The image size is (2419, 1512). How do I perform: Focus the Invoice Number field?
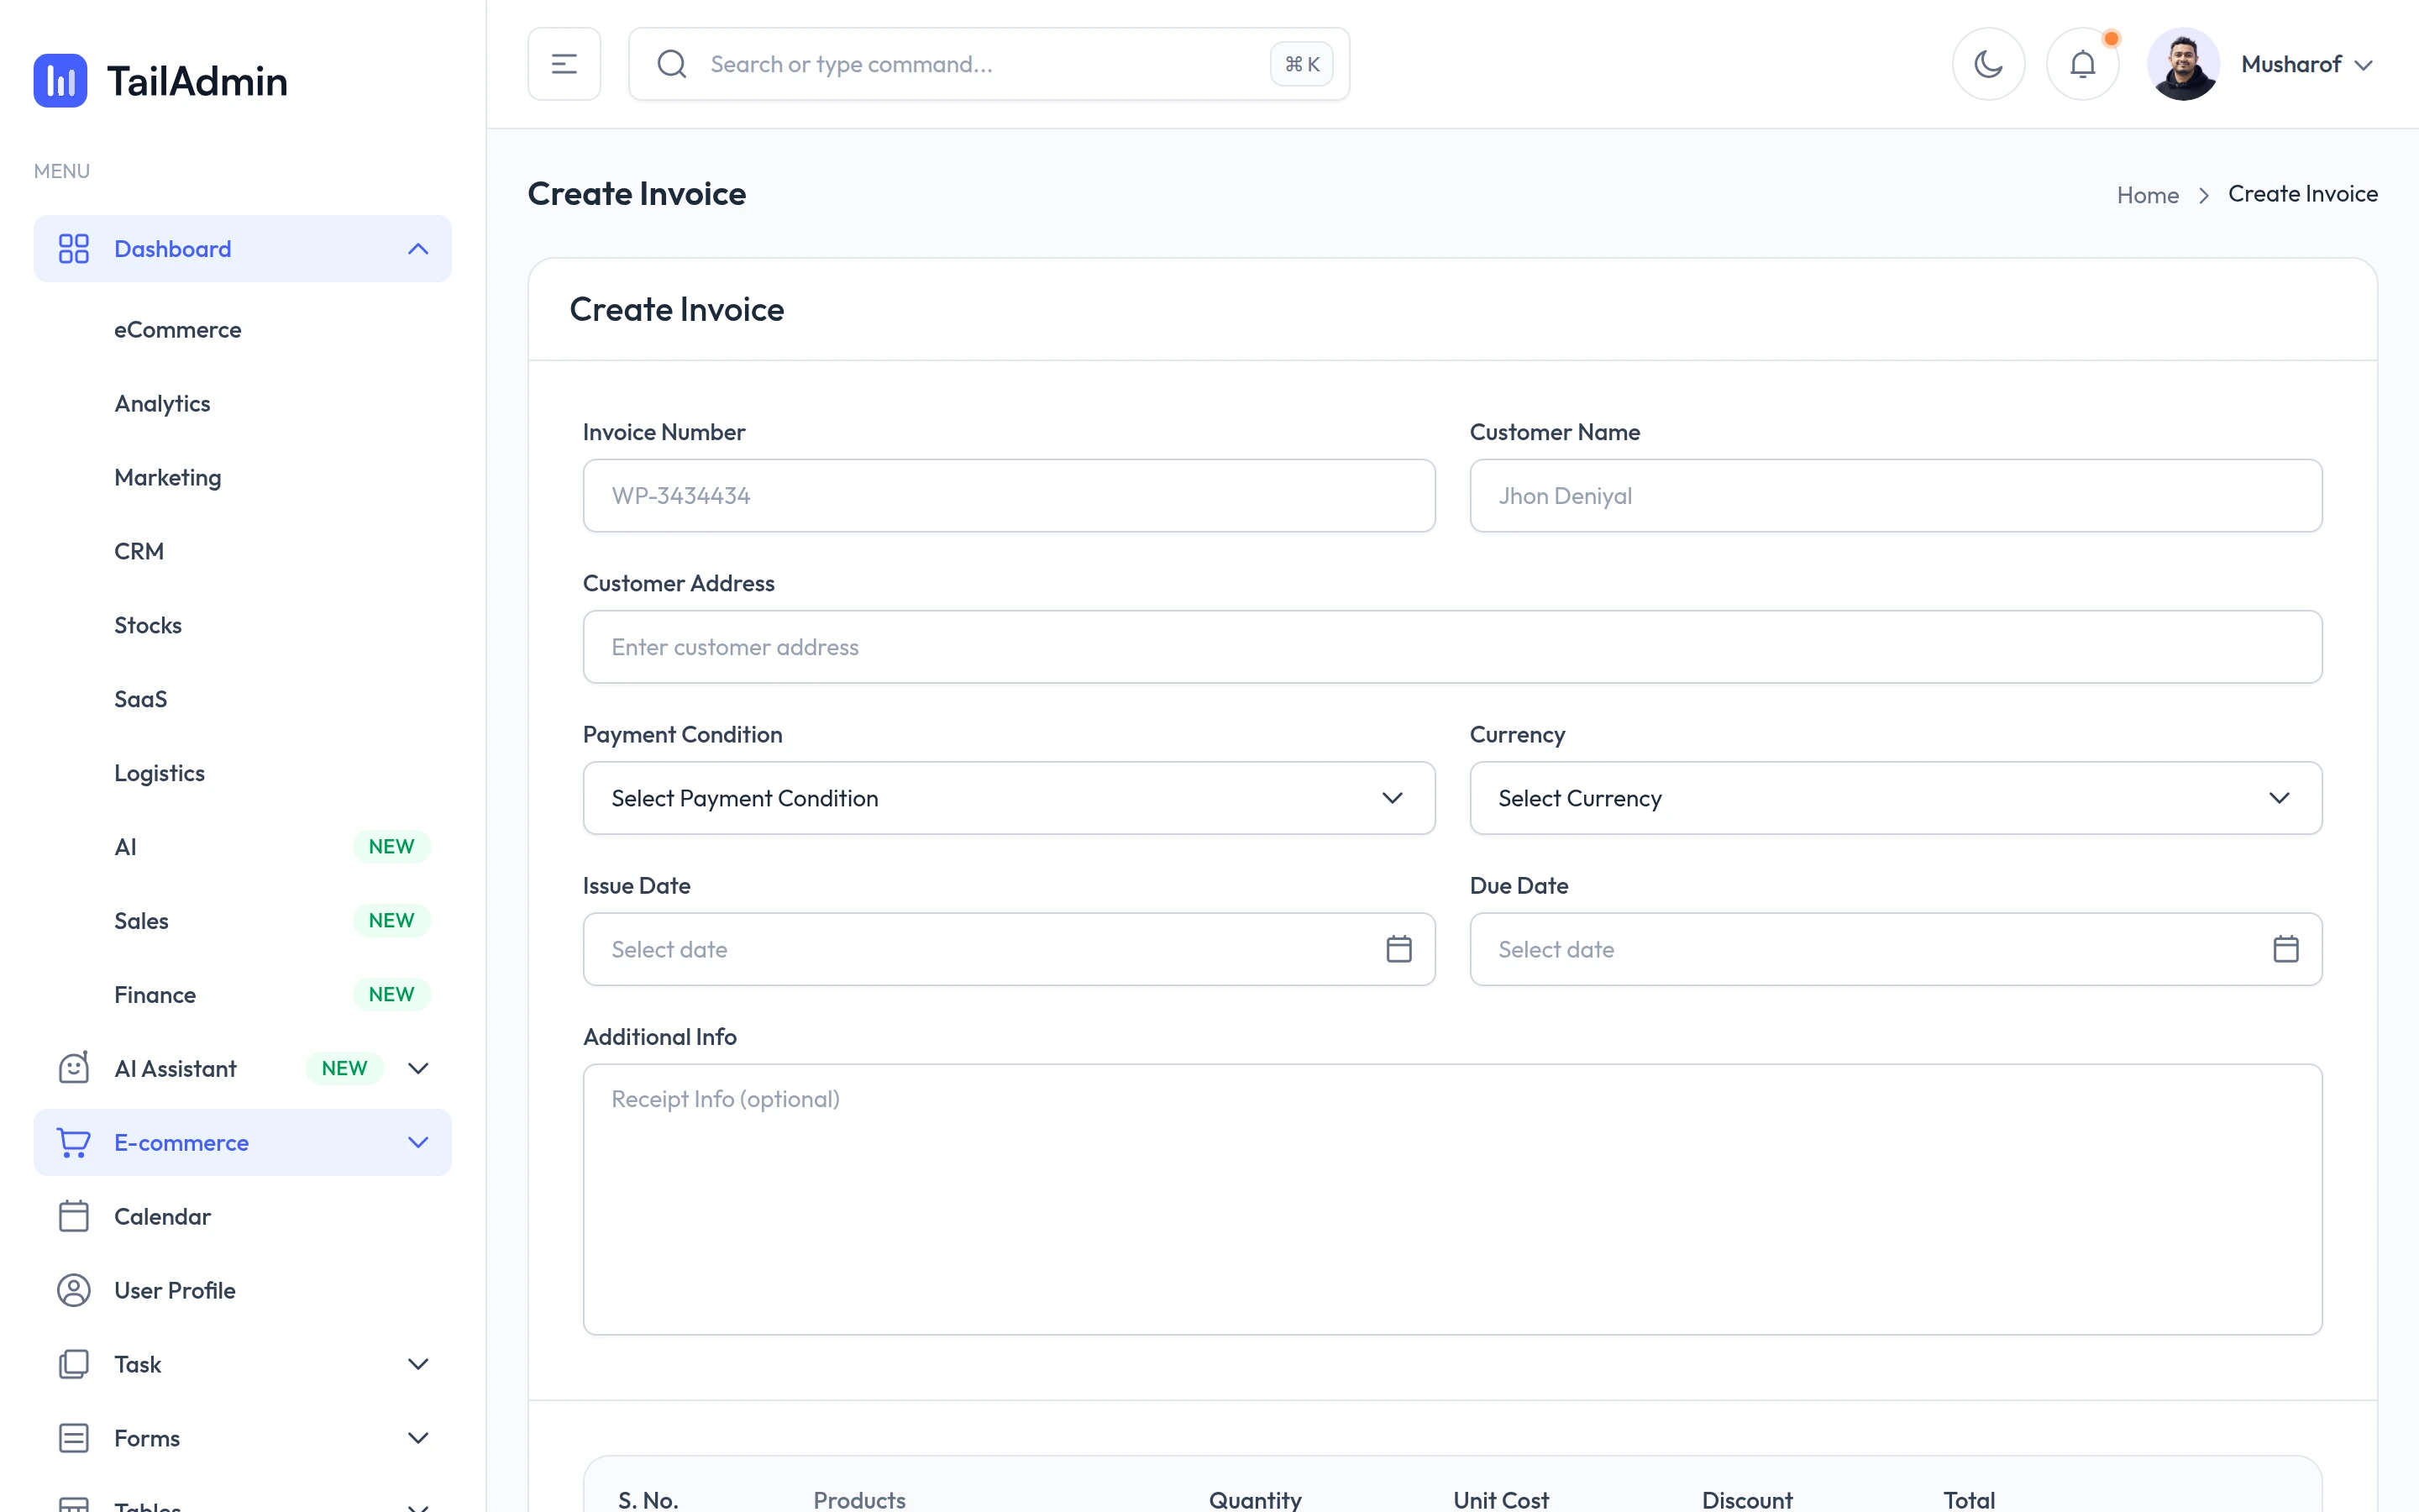click(1009, 496)
